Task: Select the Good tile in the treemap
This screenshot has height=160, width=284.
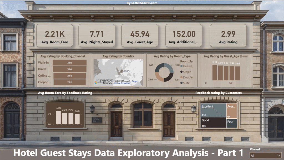Action: [213, 123]
